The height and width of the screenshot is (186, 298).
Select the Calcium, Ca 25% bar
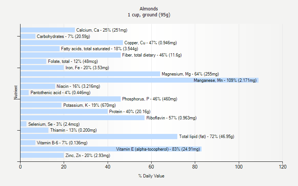point(48,30)
